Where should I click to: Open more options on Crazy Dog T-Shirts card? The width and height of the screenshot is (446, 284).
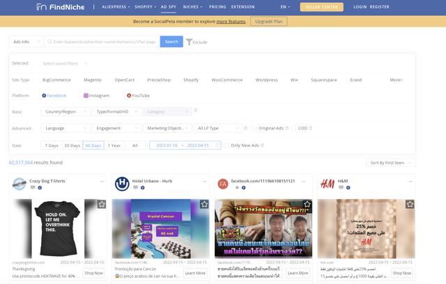point(102,181)
